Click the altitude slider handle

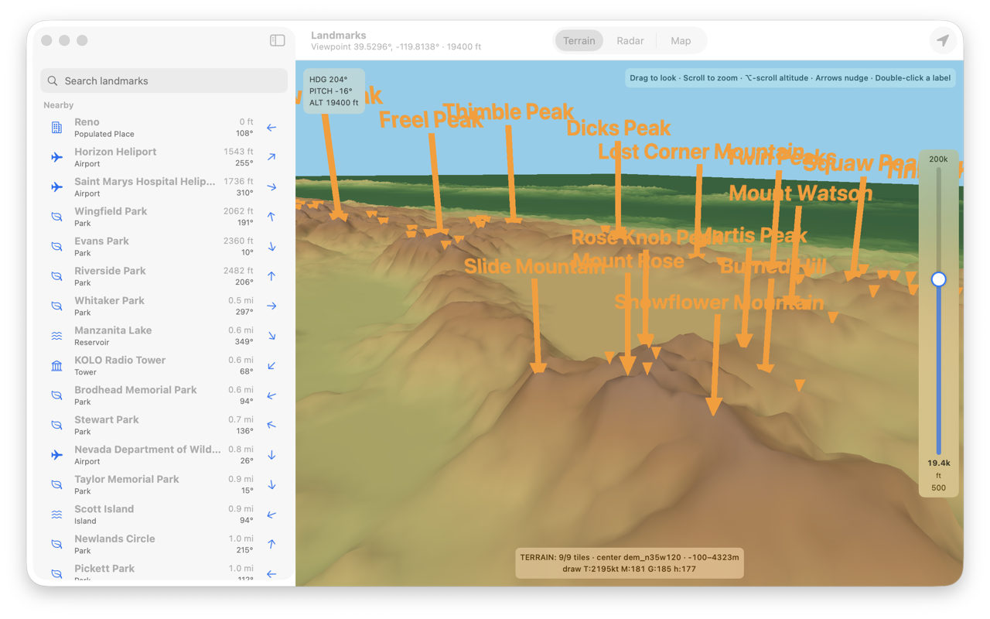[x=938, y=279]
